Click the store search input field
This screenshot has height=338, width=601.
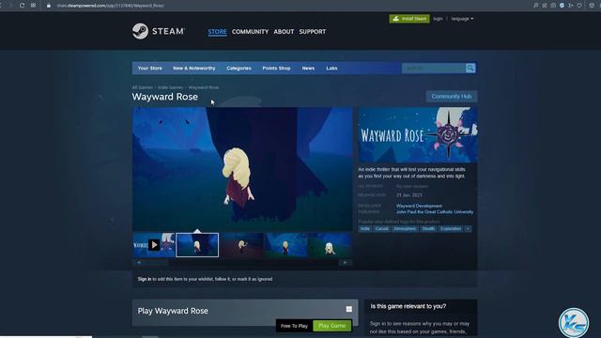434,69
